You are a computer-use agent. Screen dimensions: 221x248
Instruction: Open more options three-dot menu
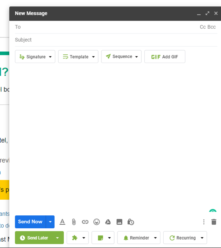click(204, 222)
